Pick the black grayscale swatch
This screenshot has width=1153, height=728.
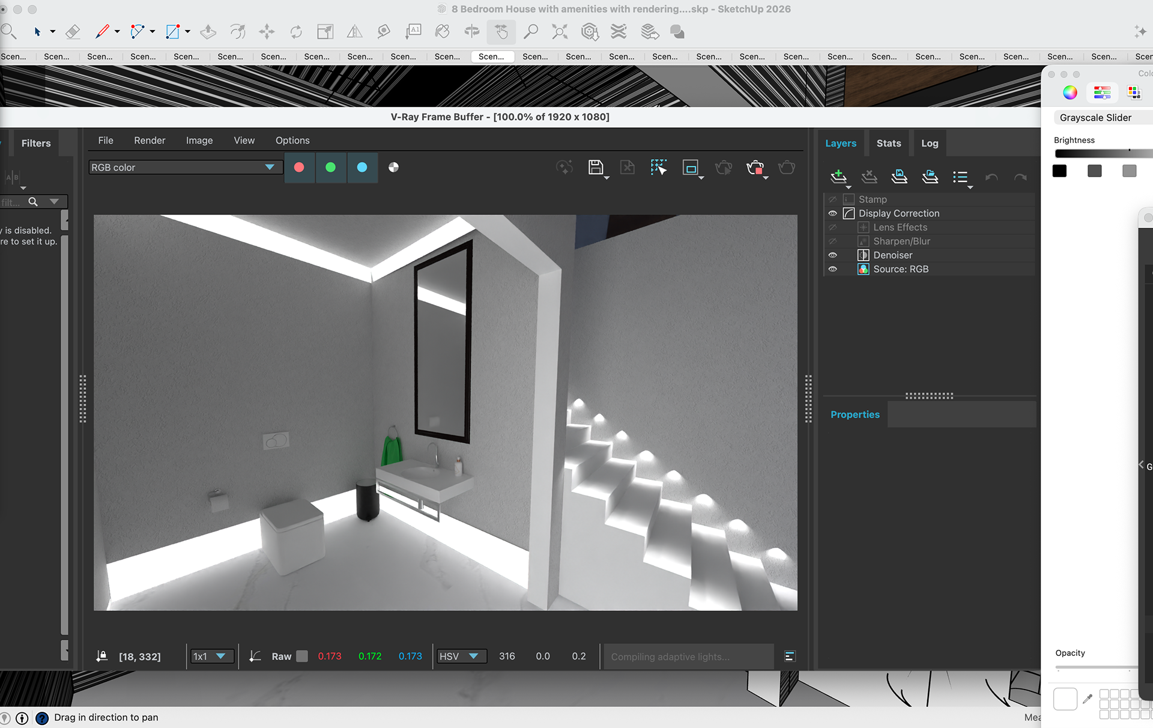pos(1059,171)
